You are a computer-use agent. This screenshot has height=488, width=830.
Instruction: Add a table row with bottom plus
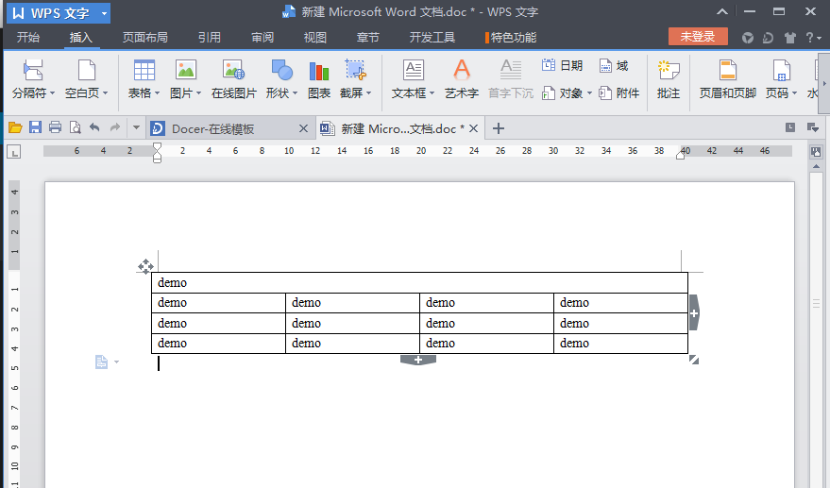coord(418,360)
